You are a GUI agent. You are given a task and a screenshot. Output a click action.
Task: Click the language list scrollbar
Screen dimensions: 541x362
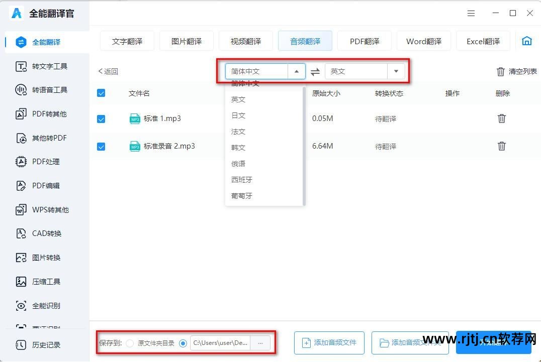coord(304,146)
